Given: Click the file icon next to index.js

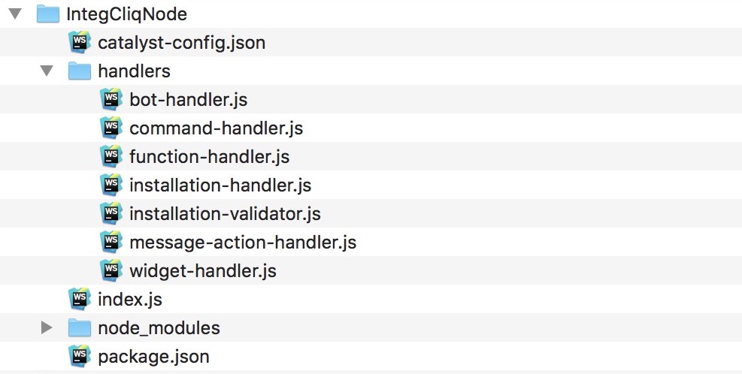Looking at the screenshot, I should (80, 299).
